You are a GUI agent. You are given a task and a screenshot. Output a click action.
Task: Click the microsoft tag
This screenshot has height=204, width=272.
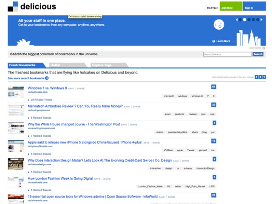click(169, 96)
